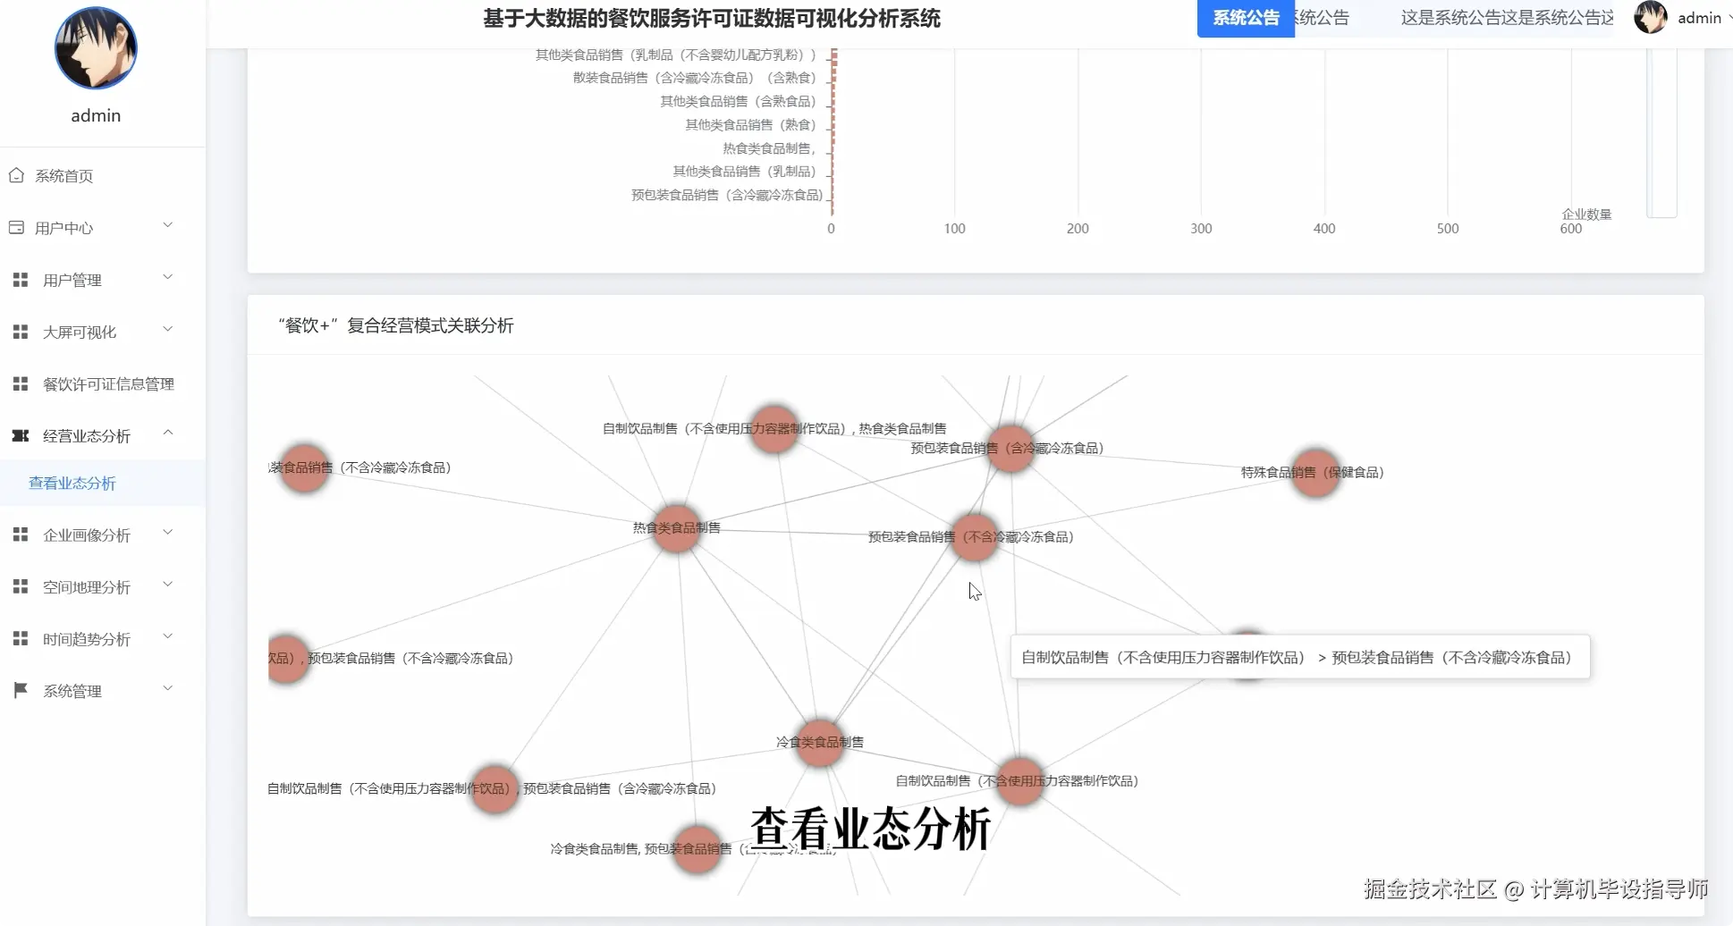Open the 系统管理 menu label
Screen dimensions: 1733x926
pyautogui.click(x=72, y=691)
